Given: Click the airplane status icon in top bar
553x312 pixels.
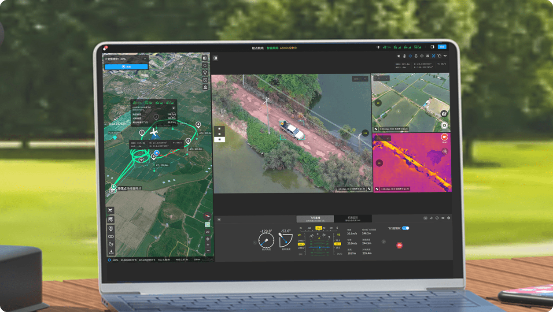Looking at the screenshot, I should click(378, 47).
